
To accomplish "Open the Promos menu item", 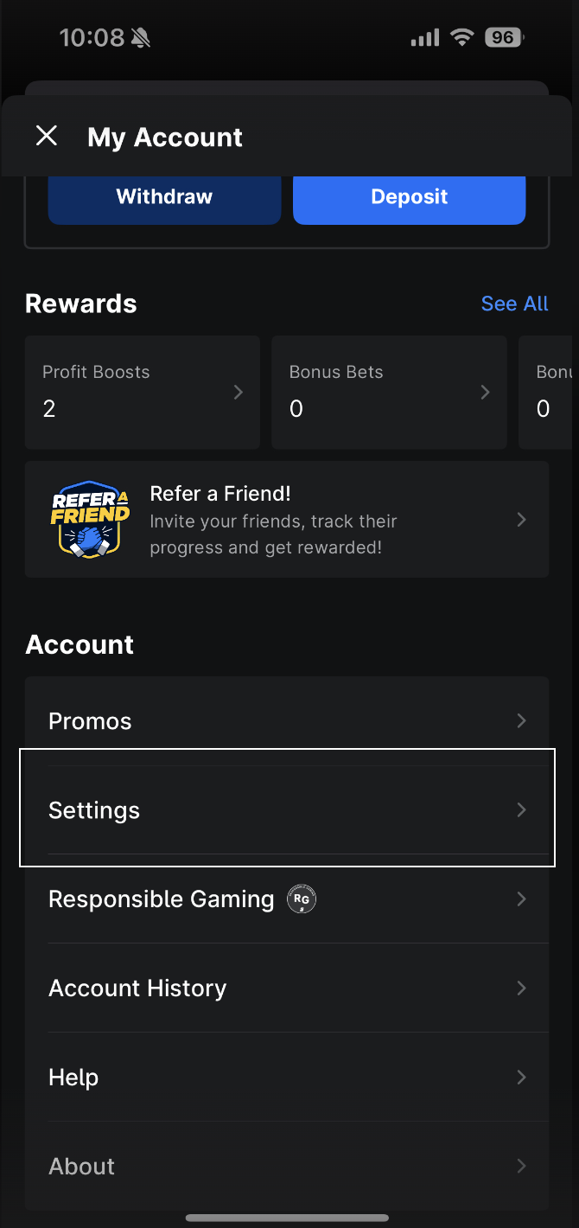I will point(287,720).
